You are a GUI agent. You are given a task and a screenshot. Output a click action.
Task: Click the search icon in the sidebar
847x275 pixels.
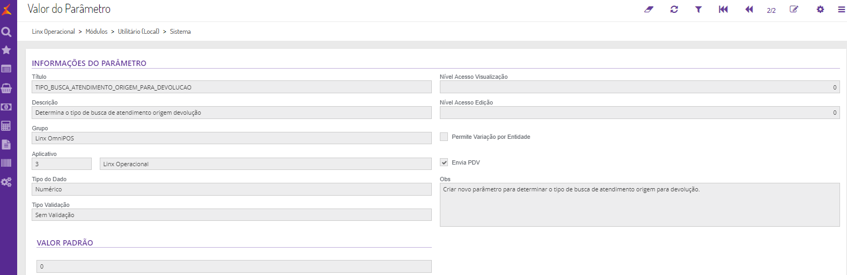(x=6, y=32)
